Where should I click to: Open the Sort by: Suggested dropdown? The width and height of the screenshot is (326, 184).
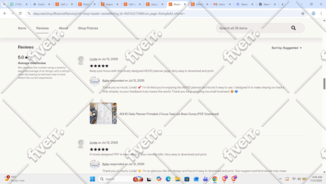287,48
